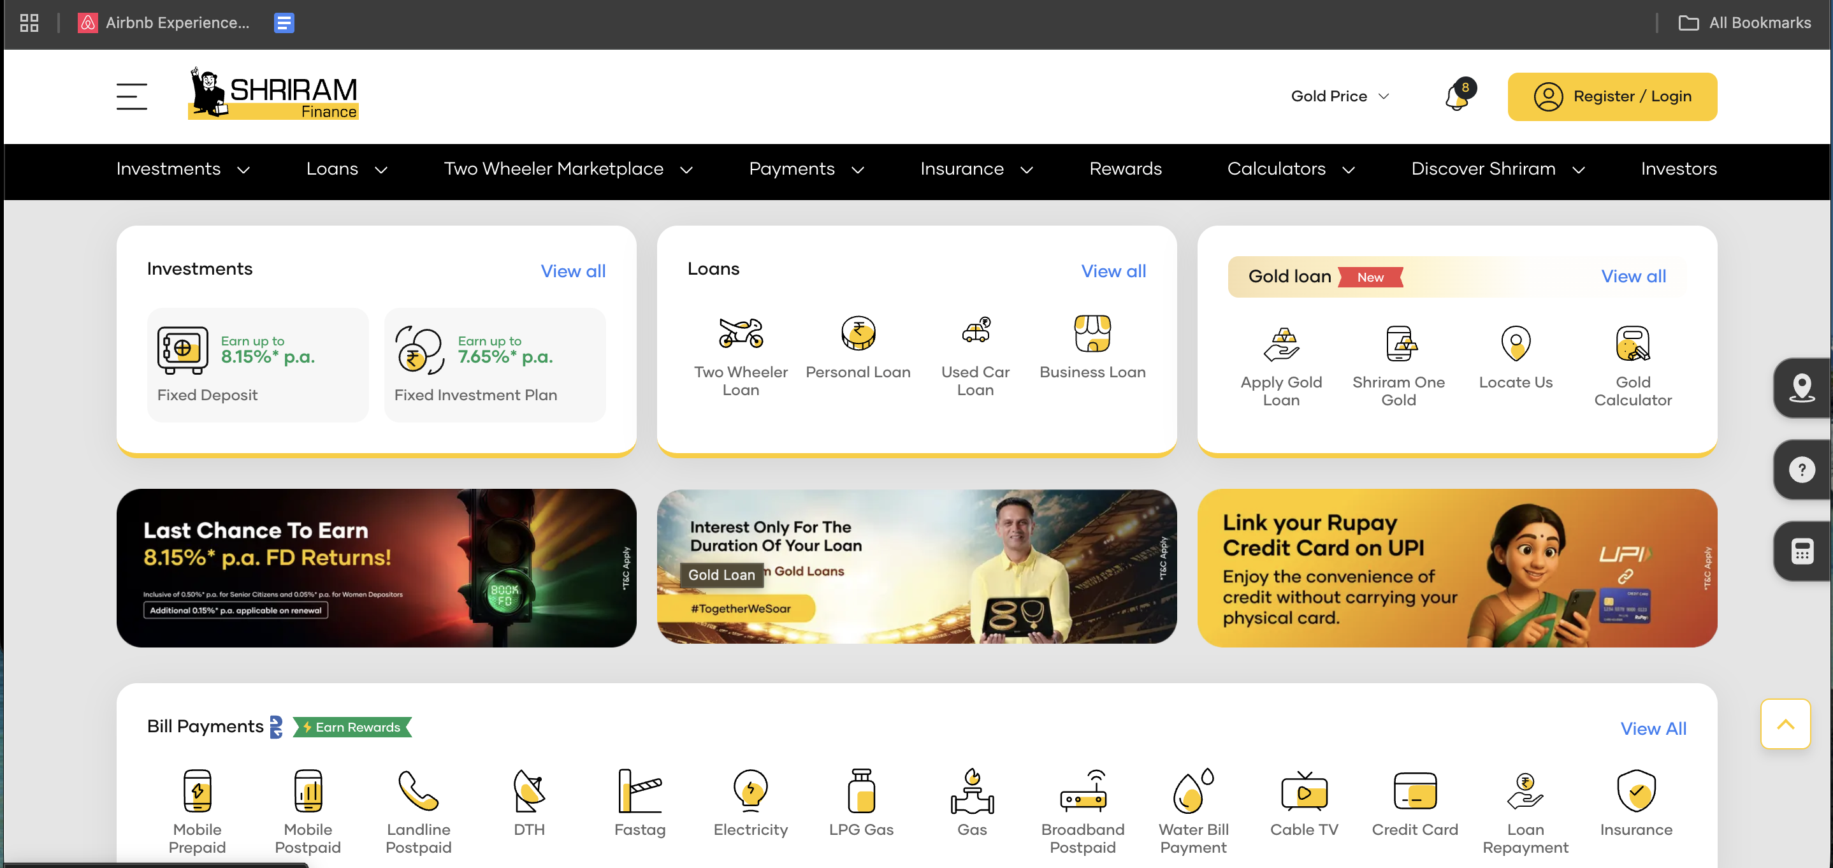
Task: Open the Investors nav item
Action: pyautogui.click(x=1679, y=169)
